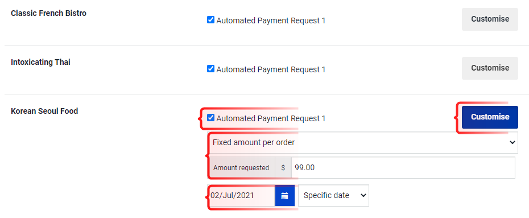529x218 pixels.
Task: Customise the Intoxicating Thai row
Action: 490,68
